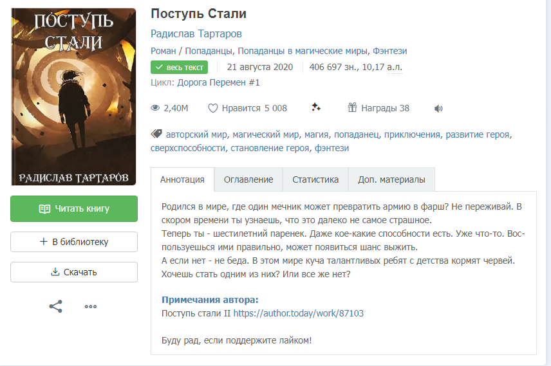This screenshot has height=366, width=551.
Task: Click the 2,40M views count
Action: click(x=176, y=108)
